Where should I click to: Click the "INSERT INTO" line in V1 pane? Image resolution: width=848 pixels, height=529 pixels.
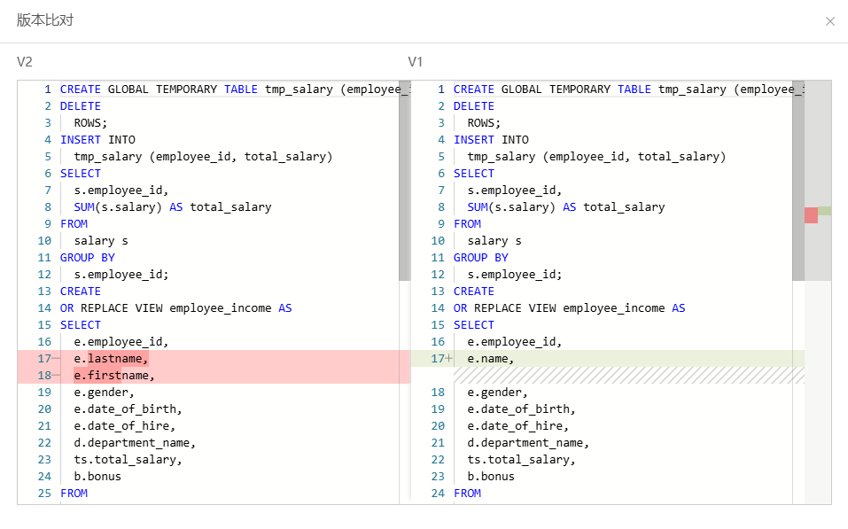tap(491, 140)
